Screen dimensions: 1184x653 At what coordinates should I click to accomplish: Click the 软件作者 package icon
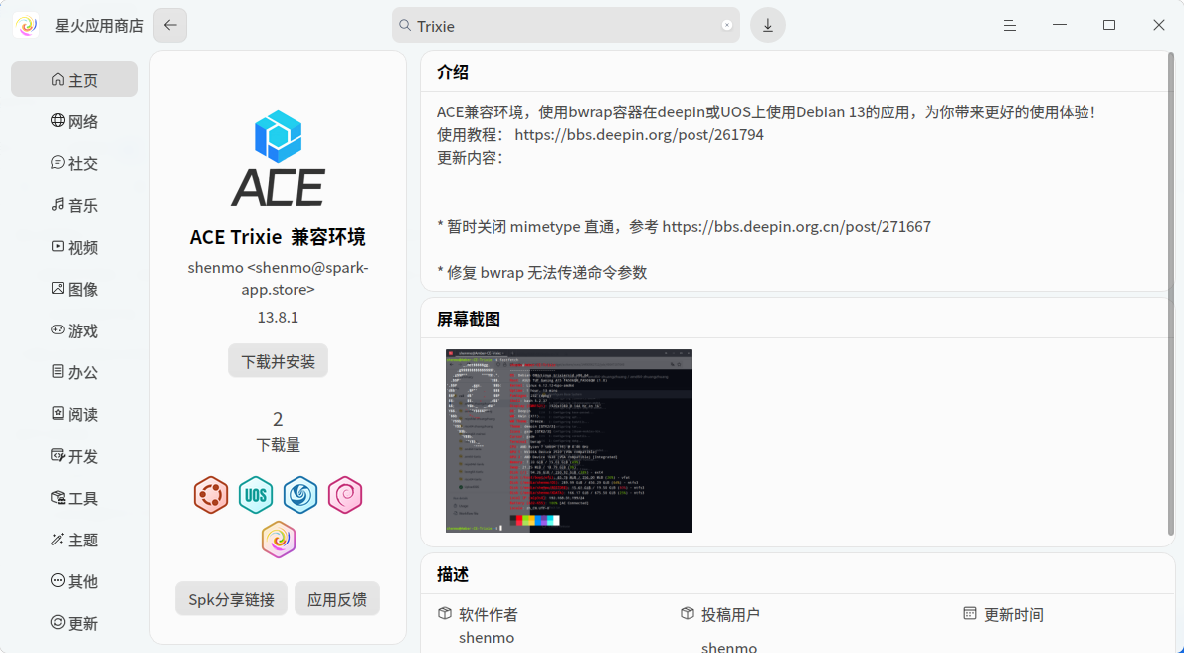(x=445, y=614)
